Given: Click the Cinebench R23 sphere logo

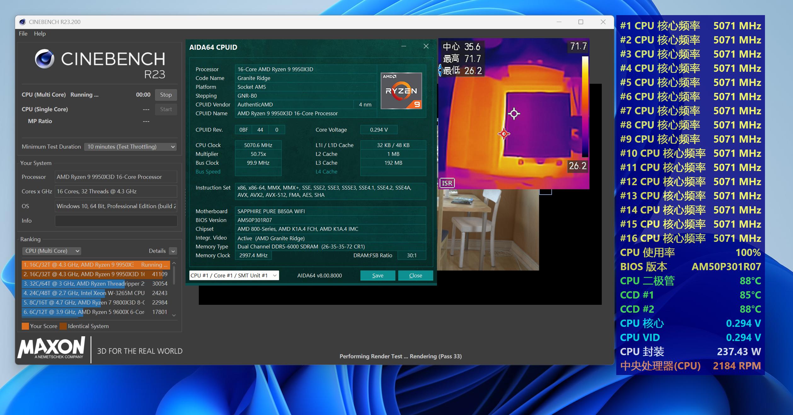Looking at the screenshot, I should (44, 59).
